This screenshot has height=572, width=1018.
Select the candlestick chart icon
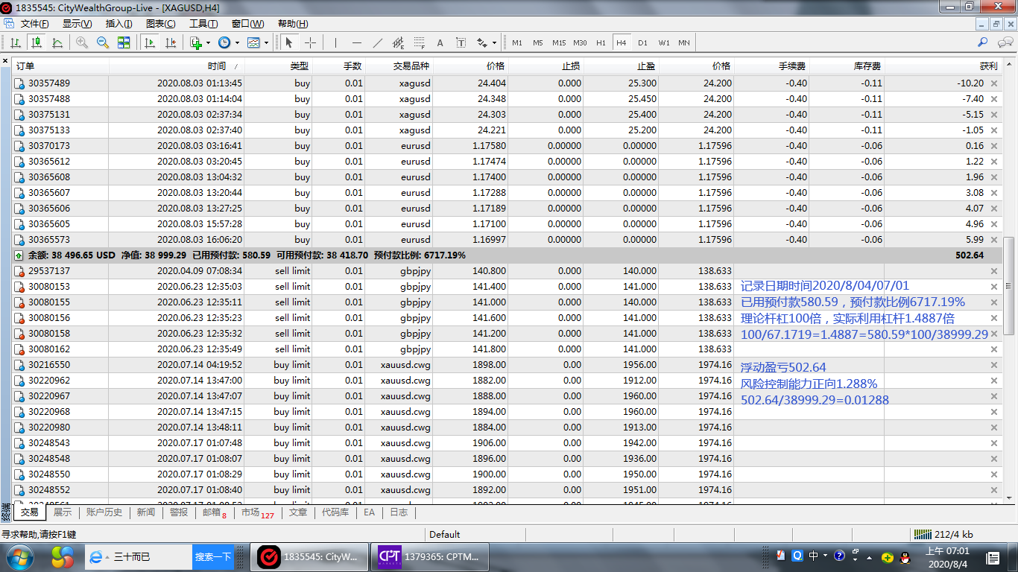[x=36, y=42]
